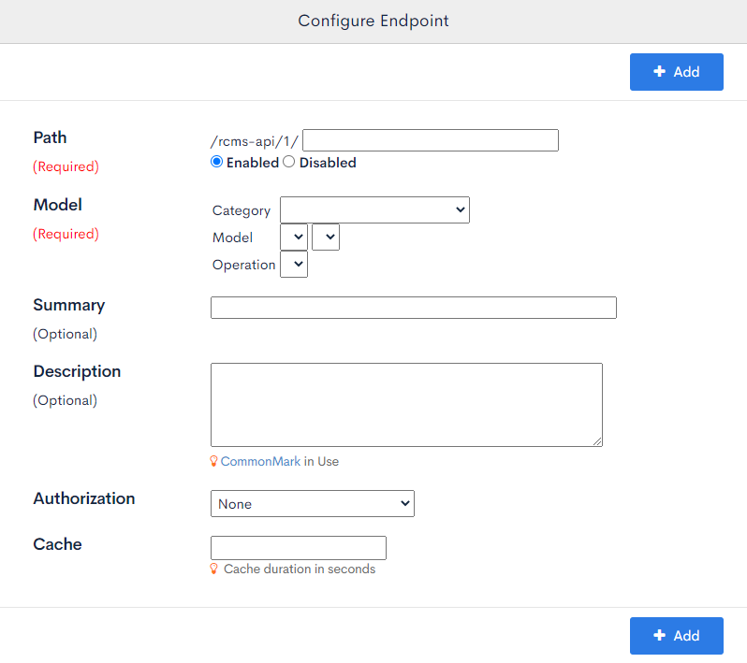
Task: Select the Enabled radio button
Action: pyautogui.click(x=217, y=162)
